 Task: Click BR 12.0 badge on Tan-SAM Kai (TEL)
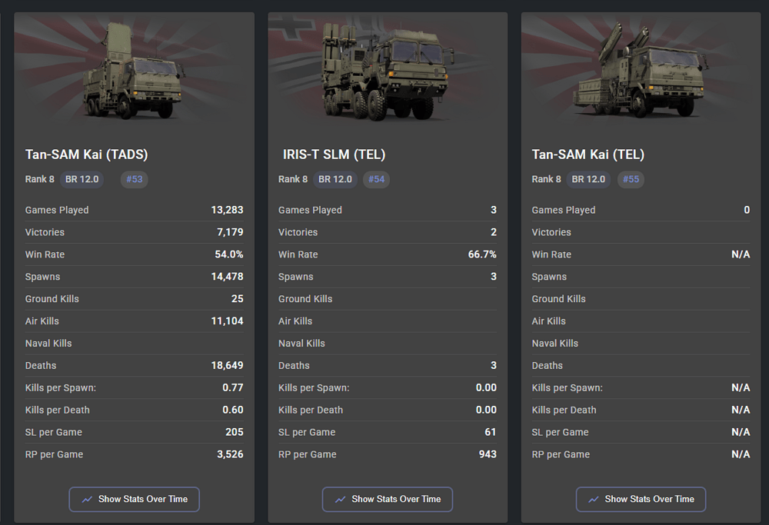(589, 179)
